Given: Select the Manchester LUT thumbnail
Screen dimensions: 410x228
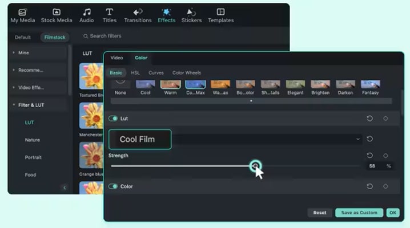Looking at the screenshot, I should pyautogui.click(x=91, y=116).
